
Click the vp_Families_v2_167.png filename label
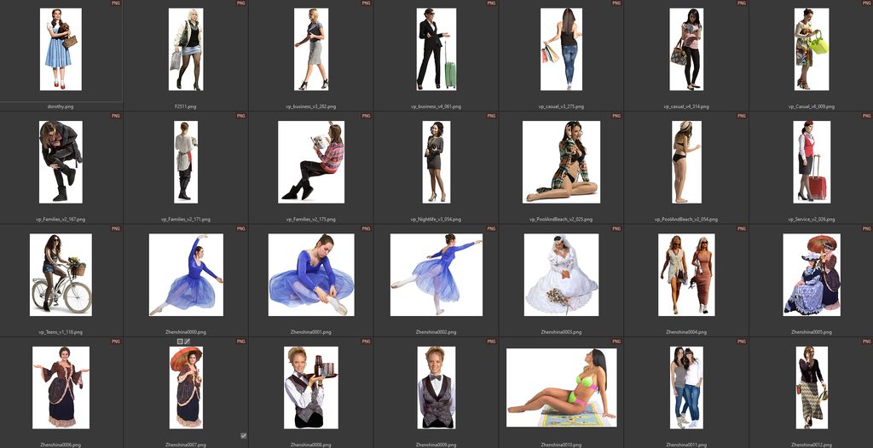(61, 219)
